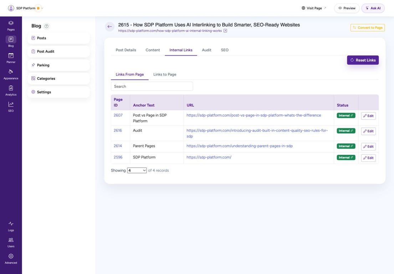
Task: Click the Categories grid icon
Action: (33, 78)
